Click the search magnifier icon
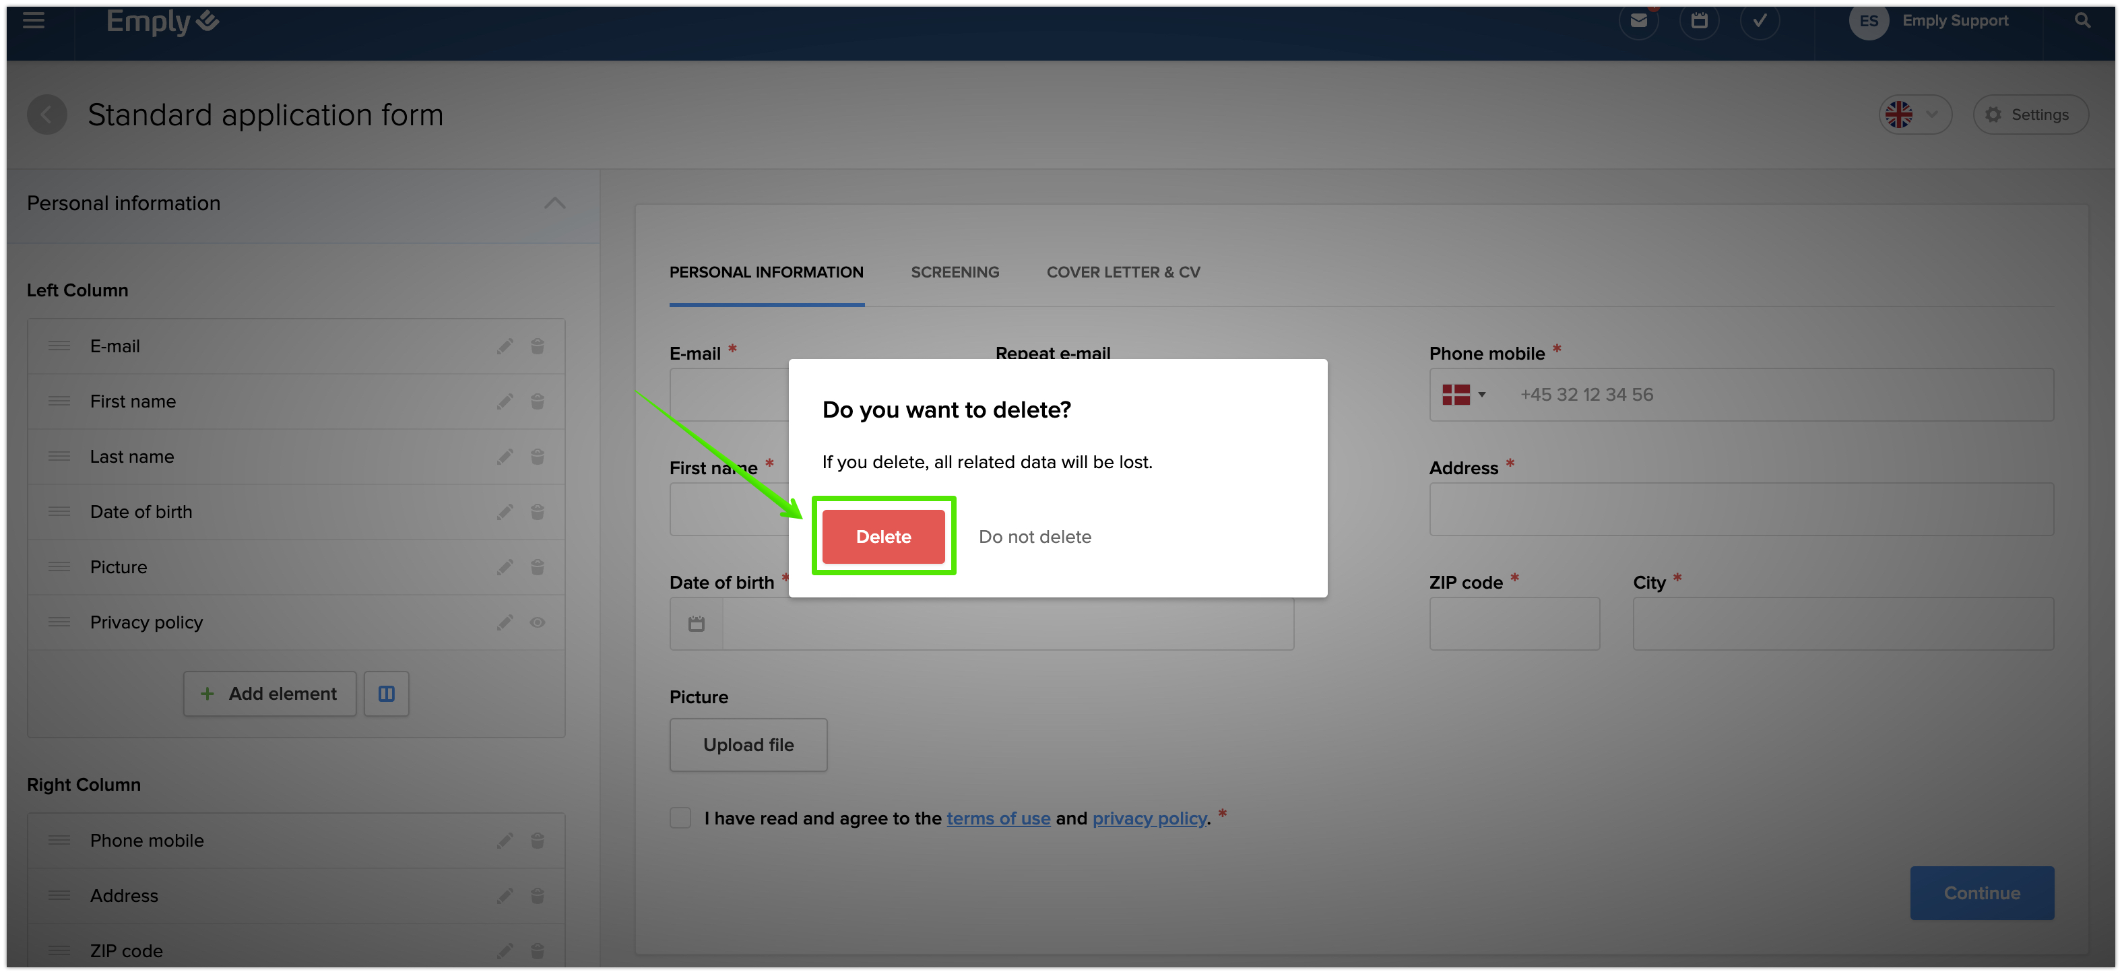 [x=2082, y=22]
